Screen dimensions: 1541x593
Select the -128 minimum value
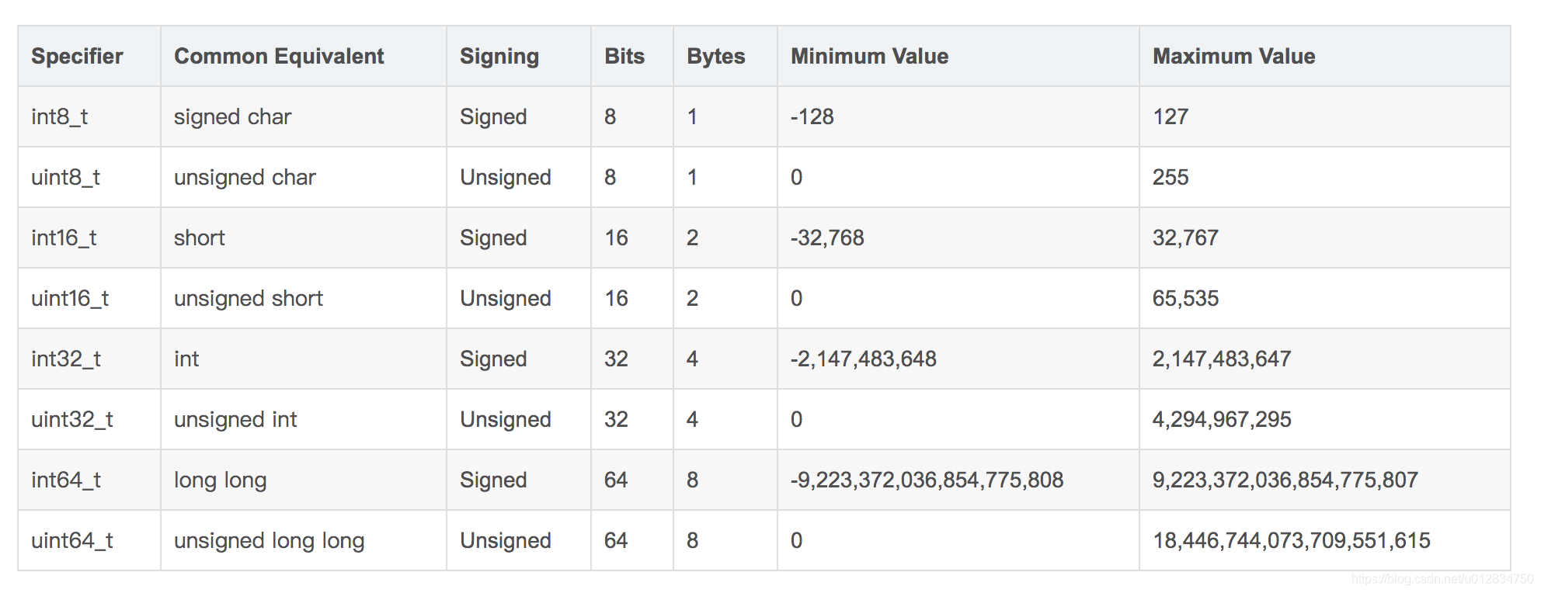(812, 116)
